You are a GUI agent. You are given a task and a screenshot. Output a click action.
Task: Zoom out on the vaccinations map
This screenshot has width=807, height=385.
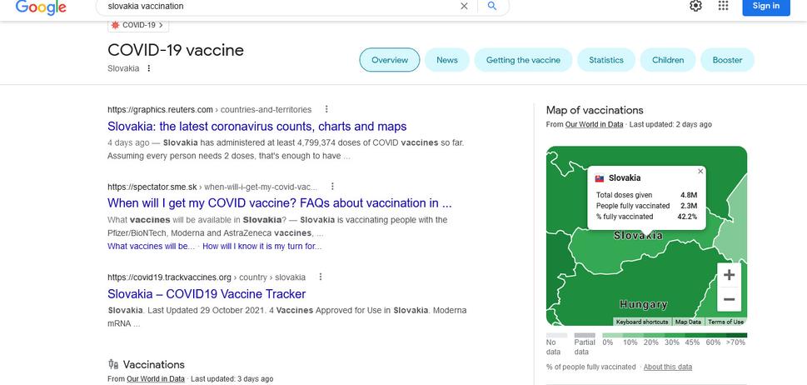coord(729,299)
